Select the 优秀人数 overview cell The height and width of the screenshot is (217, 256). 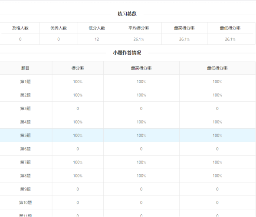pos(59,28)
